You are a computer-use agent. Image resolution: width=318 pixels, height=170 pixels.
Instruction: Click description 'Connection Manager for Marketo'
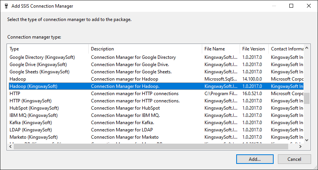[x=125, y=137]
